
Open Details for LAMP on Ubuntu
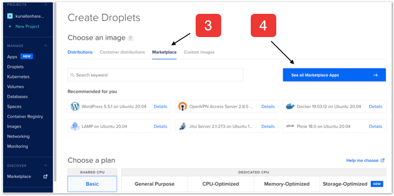(x=160, y=126)
